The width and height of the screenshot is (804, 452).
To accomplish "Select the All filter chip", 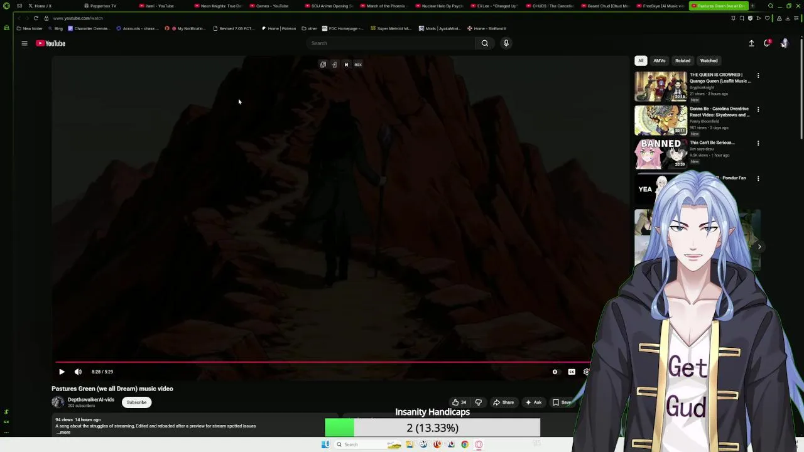I will [641, 61].
